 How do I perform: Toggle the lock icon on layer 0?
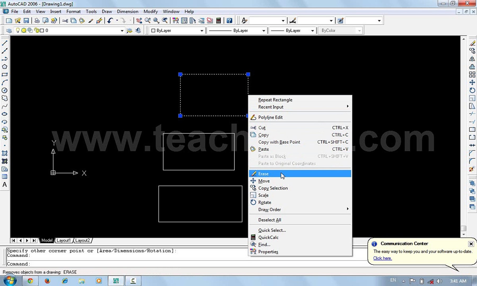click(37, 30)
